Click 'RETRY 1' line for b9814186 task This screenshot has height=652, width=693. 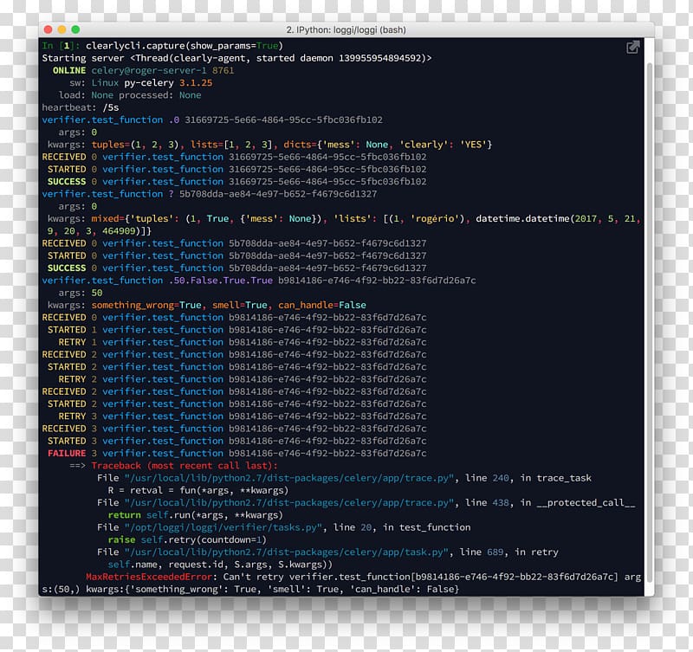[x=243, y=342]
